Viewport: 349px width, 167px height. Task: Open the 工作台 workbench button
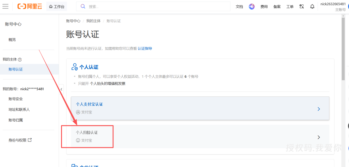click(x=57, y=6)
